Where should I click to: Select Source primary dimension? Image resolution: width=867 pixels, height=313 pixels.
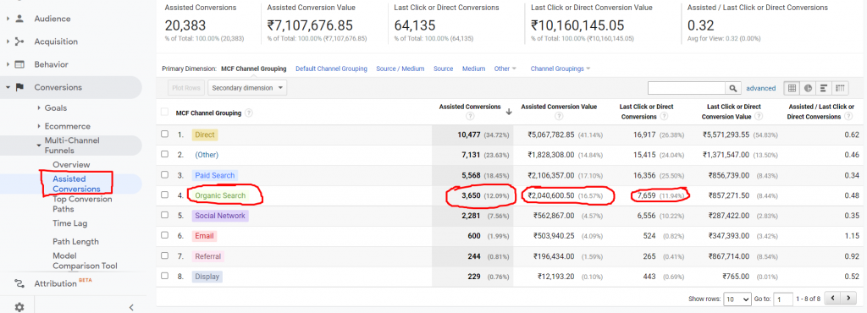(x=444, y=69)
